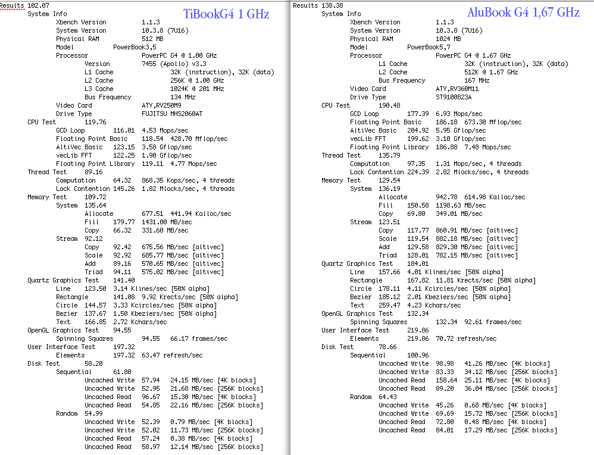
Task: Select '4.23 Kchars/sec' Text result
Action: click(x=434, y=306)
